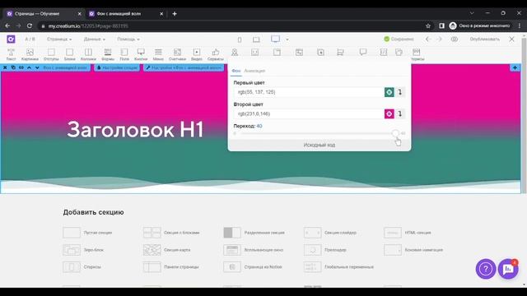Screen dimensions: 527x296
Task: Select desktop monitor preview
Action: coord(275,39)
